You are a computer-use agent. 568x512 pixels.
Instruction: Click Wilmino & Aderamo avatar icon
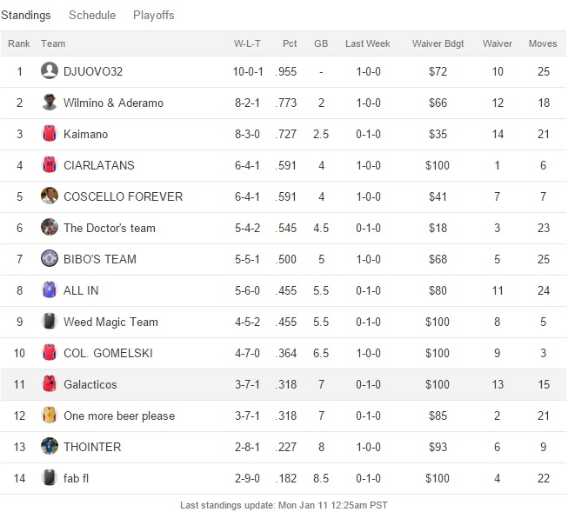[50, 103]
